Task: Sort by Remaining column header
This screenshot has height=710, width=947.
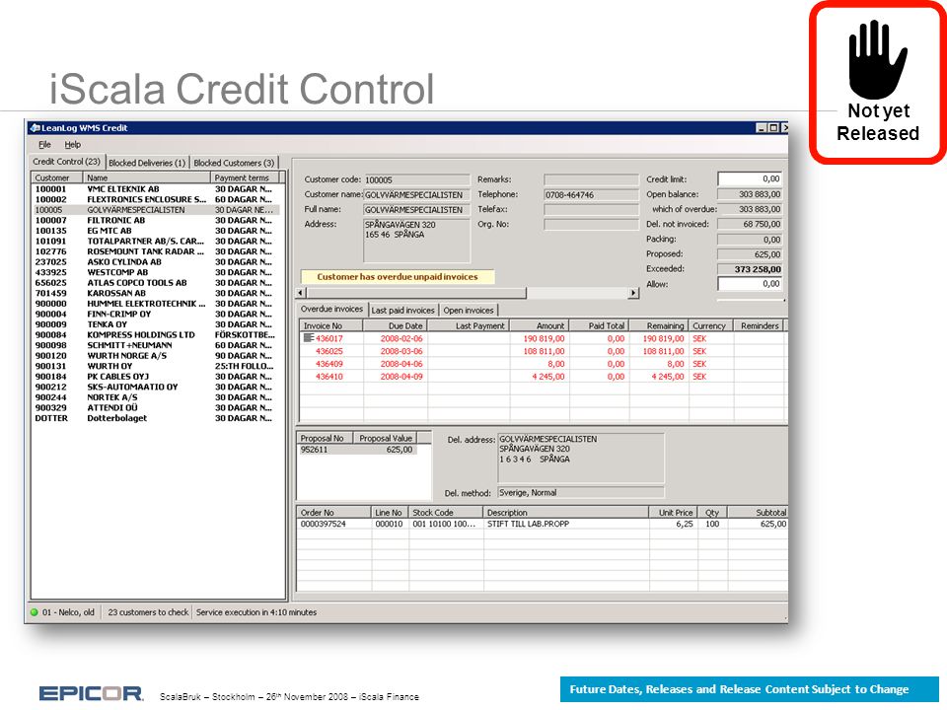Action: pos(658,326)
